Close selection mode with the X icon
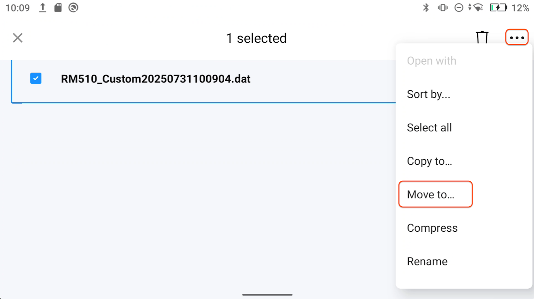The height and width of the screenshot is (299, 534). [18, 38]
